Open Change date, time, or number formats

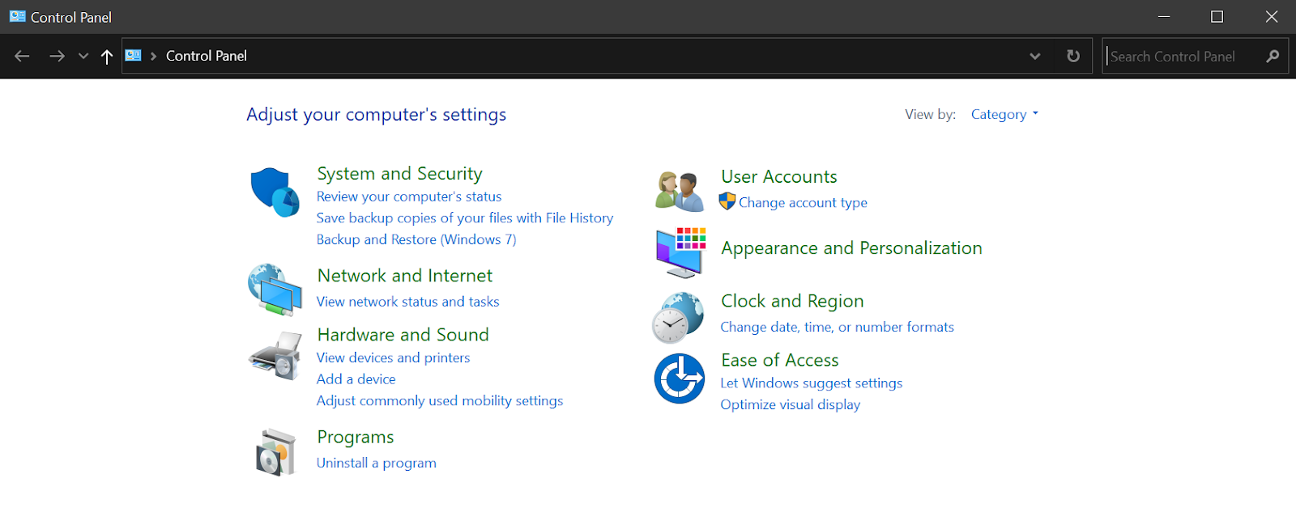(837, 327)
